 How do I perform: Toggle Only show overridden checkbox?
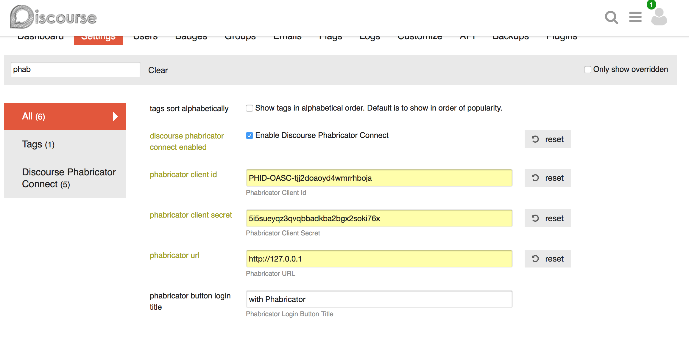pos(587,70)
